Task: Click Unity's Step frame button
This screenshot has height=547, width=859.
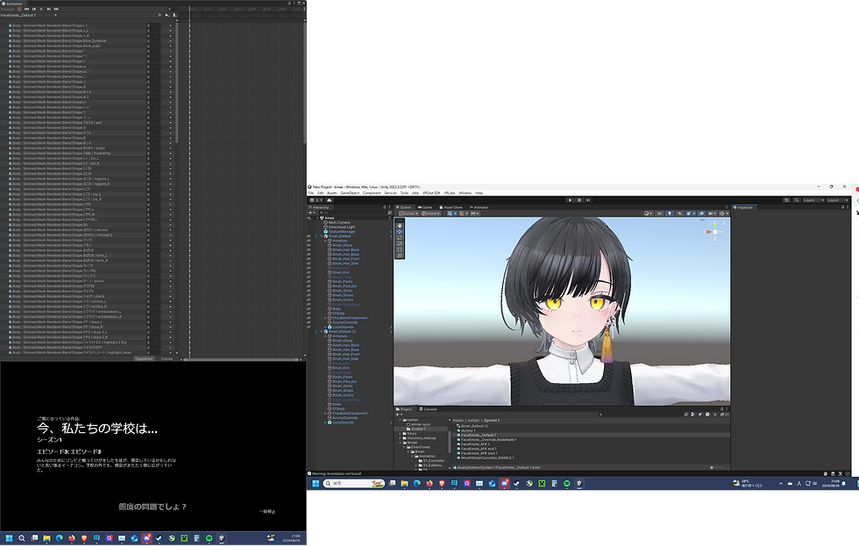Action: 588,200
